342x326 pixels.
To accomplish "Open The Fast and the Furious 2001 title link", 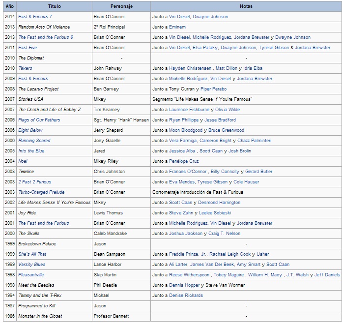I will [44, 223].
